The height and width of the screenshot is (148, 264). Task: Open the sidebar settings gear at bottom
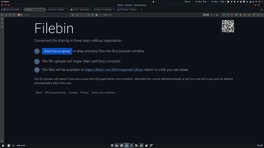pos(2,141)
